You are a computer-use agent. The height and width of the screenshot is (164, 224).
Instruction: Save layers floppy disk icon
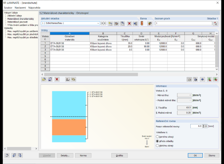point(50,79)
